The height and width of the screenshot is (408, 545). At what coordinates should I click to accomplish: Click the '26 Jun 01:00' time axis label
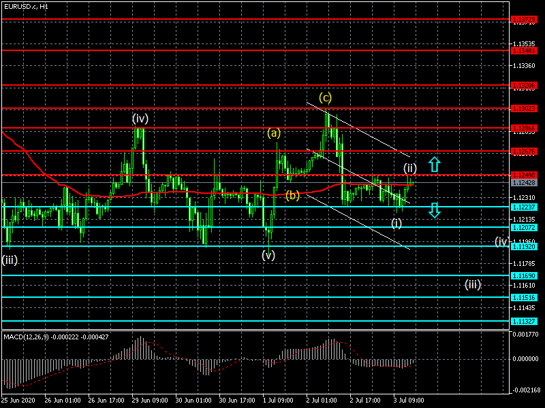tap(63, 400)
